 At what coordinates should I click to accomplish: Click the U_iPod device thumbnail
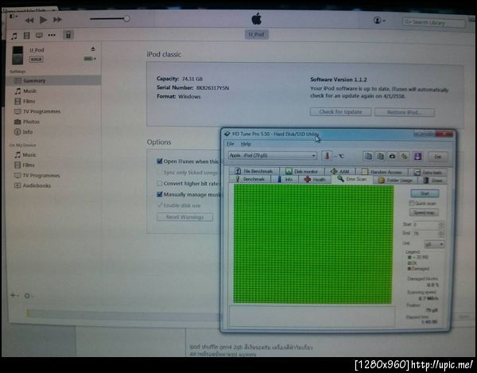click(17, 55)
